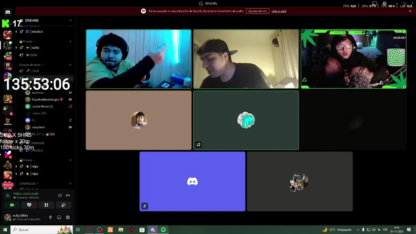Add channel to lower Private category
416x234 pixels.
click(70, 160)
